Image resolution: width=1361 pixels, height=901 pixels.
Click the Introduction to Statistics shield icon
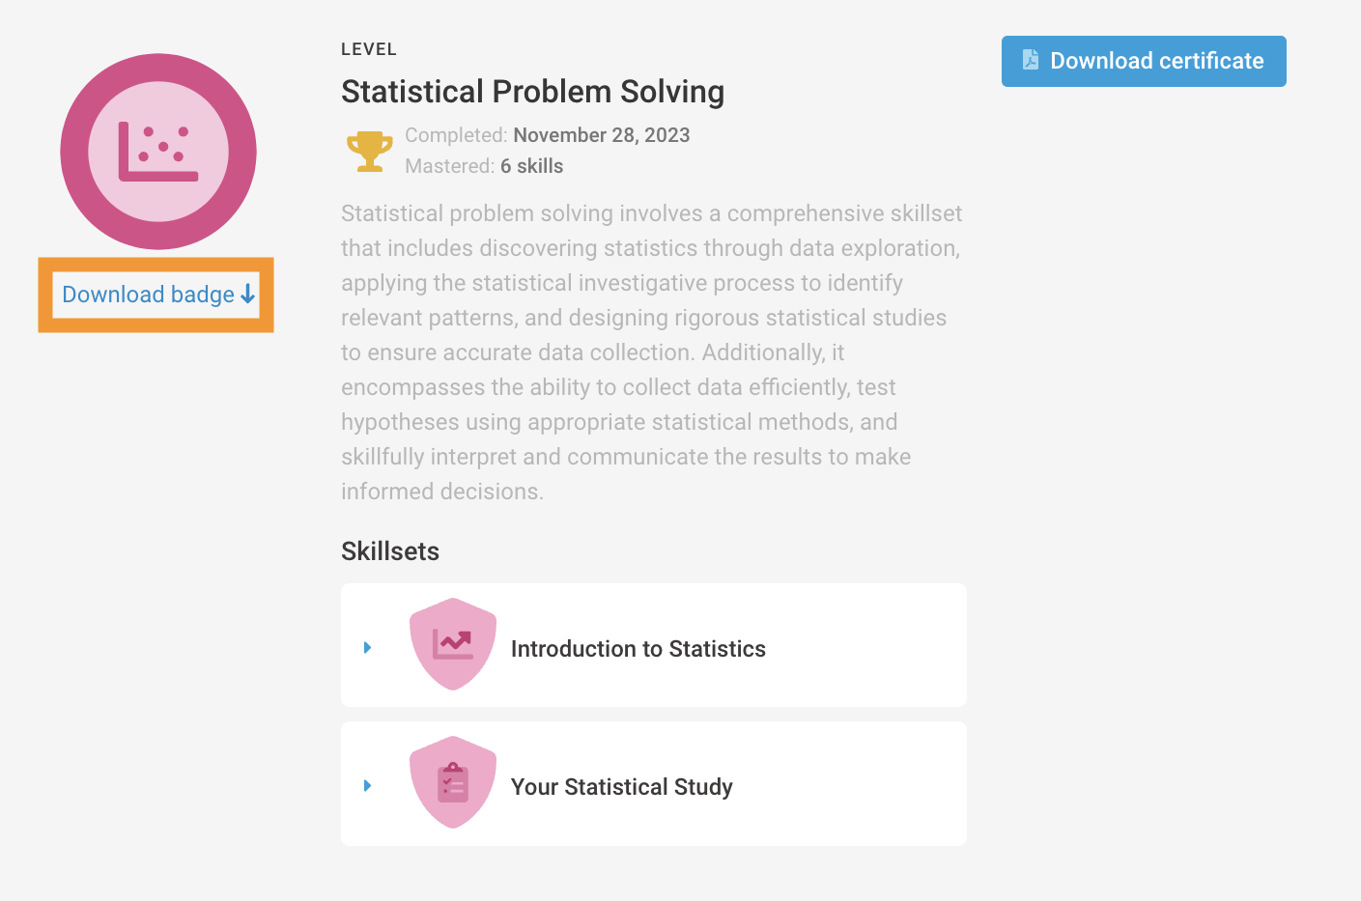click(x=453, y=644)
